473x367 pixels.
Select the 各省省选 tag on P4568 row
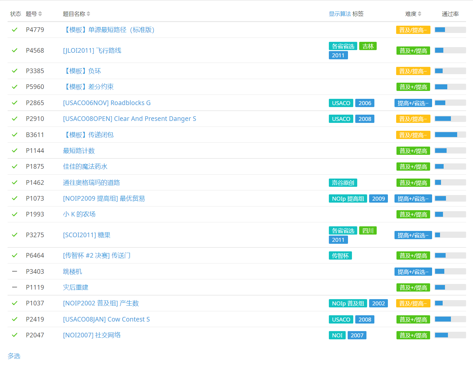(343, 46)
